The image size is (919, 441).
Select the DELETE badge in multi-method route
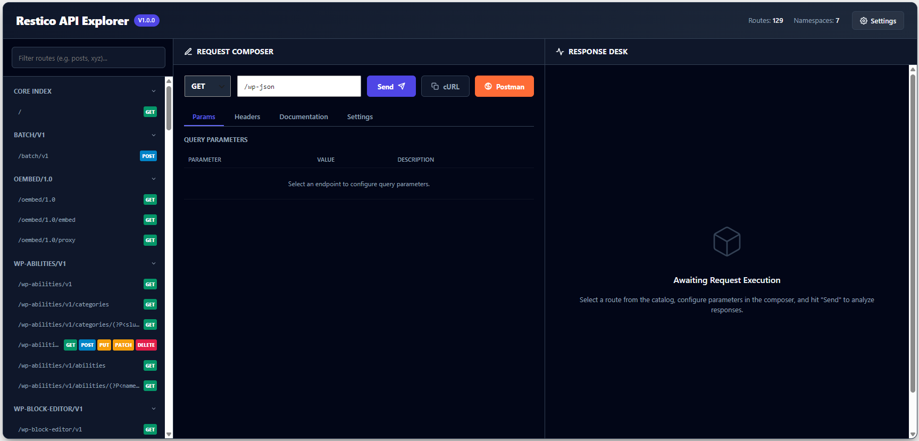pyautogui.click(x=146, y=345)
